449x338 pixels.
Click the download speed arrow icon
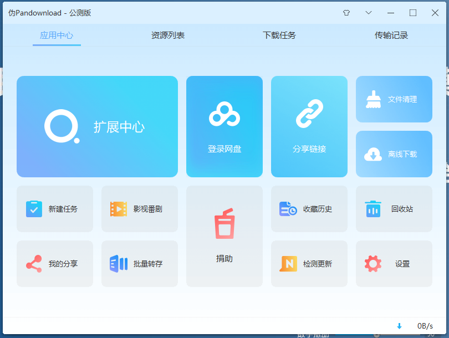coord(400,326)
